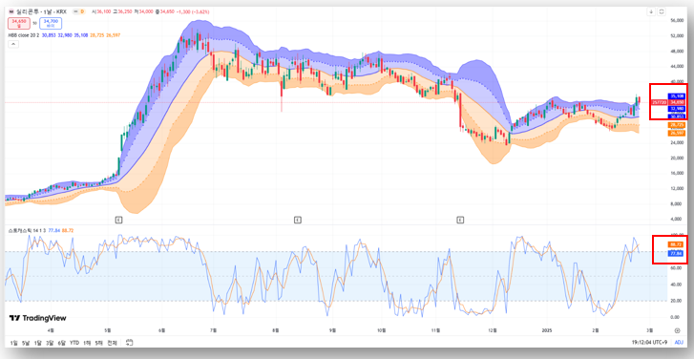Select the 6달 time range

(61, 343)
